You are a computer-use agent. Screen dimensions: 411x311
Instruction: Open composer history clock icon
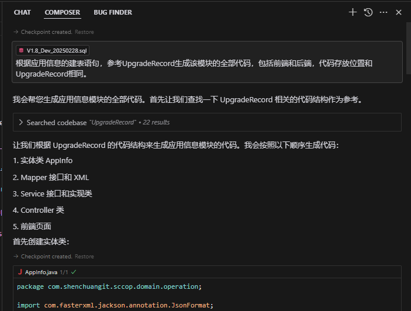click(x=368, y=12)
